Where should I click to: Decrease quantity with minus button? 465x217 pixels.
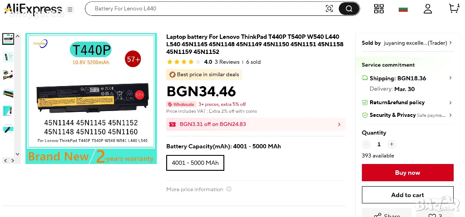pos(366,145)
